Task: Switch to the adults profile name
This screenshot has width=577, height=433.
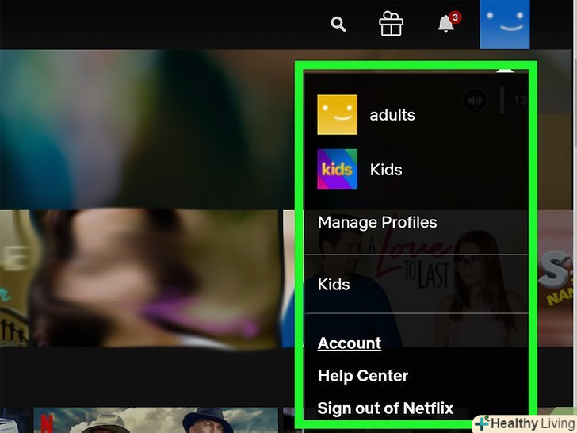Action: pos(392,115)
